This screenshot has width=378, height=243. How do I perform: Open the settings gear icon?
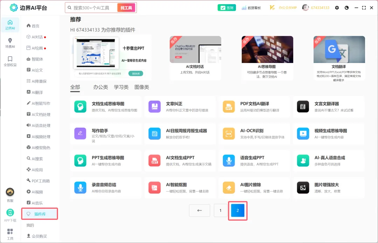(337, 8)
